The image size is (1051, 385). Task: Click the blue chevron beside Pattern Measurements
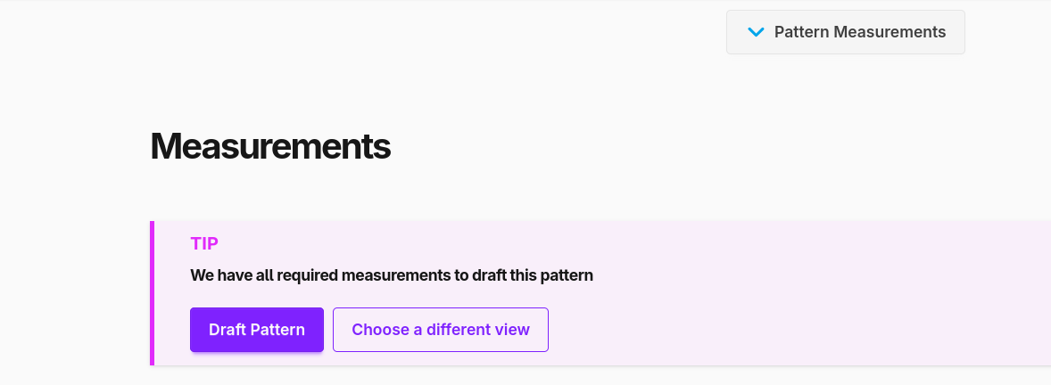click(756, 32)
